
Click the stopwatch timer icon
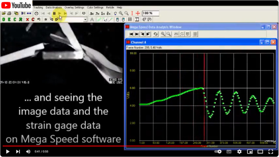tap(36, 13)
